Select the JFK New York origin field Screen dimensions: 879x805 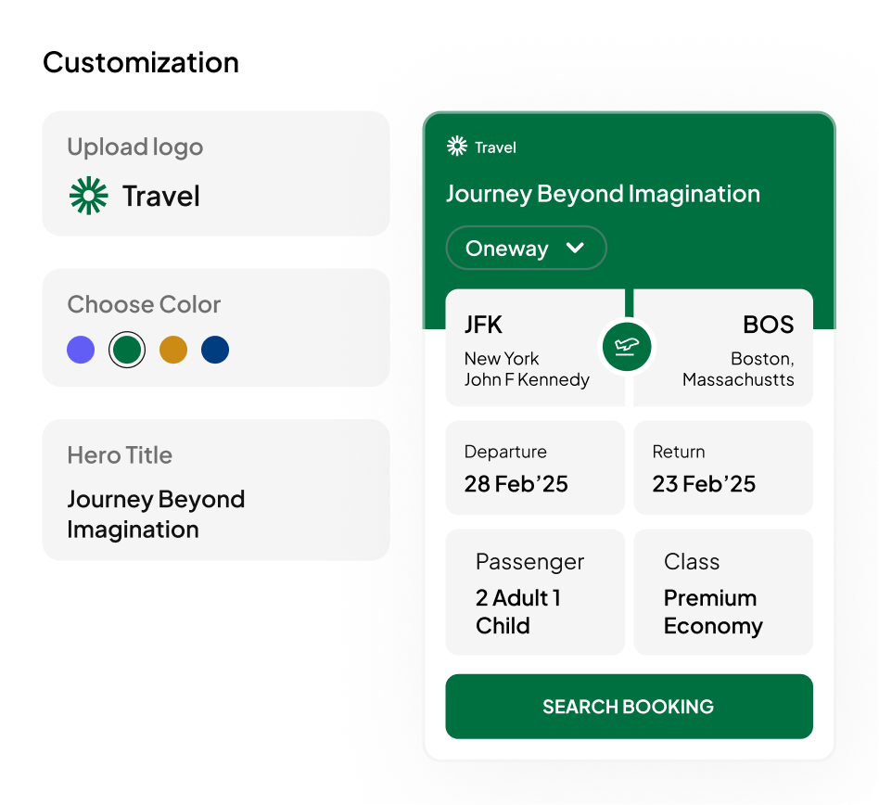[x=529, y=349]
